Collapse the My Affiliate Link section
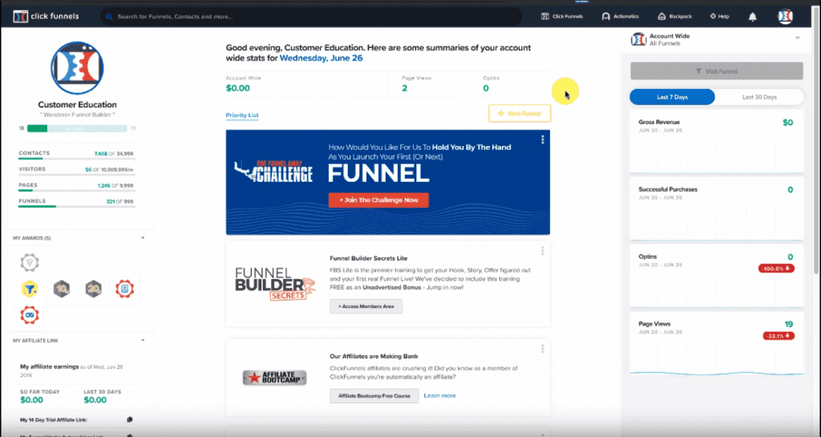Image resolution: width=821 pixels, height=437 pixels. point(143,341)
